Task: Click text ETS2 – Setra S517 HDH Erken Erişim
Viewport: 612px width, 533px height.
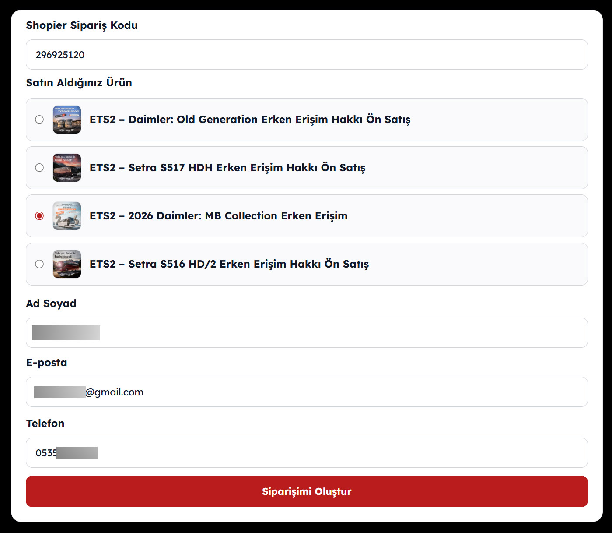Action: pos(186,168)
